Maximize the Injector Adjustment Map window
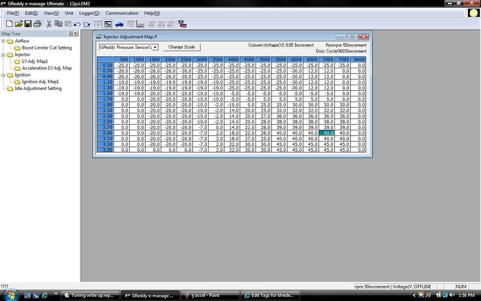 click(352, 37)
